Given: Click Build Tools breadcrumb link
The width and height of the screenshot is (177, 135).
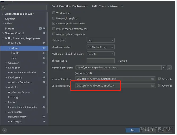Looking at the screenshot, I should pos(99,6).
